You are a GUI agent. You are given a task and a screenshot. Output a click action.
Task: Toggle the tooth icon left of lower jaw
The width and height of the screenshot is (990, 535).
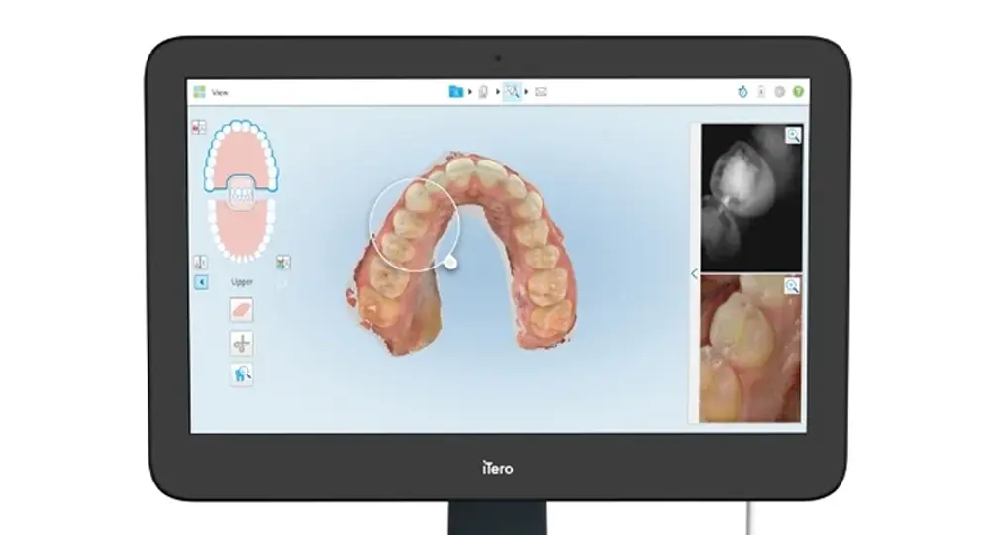[x=201, y=263]
